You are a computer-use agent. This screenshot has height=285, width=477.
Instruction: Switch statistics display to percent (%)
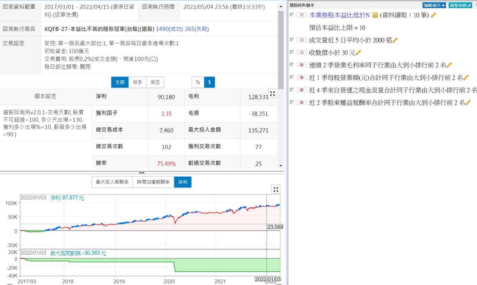coord(198,82)
